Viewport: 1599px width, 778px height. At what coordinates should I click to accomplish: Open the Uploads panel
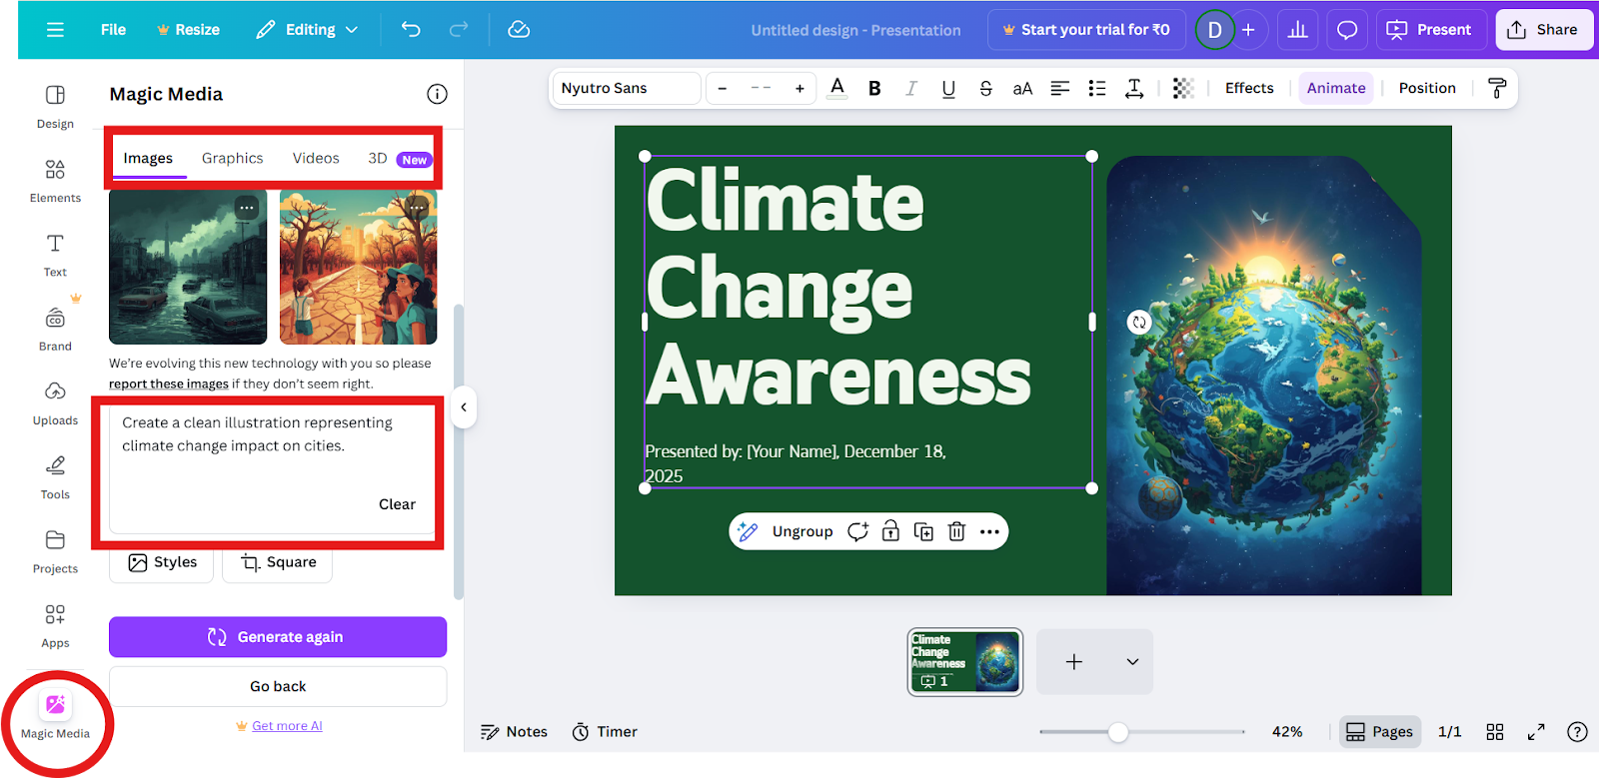pos(55,403)
